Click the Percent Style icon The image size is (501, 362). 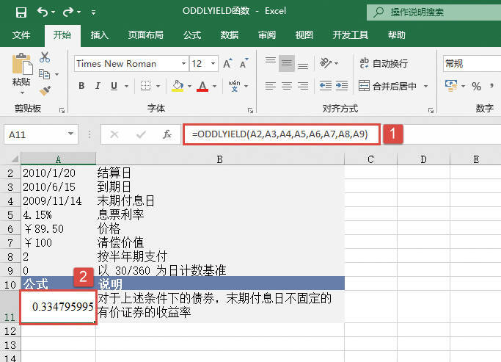pos(476,87)
